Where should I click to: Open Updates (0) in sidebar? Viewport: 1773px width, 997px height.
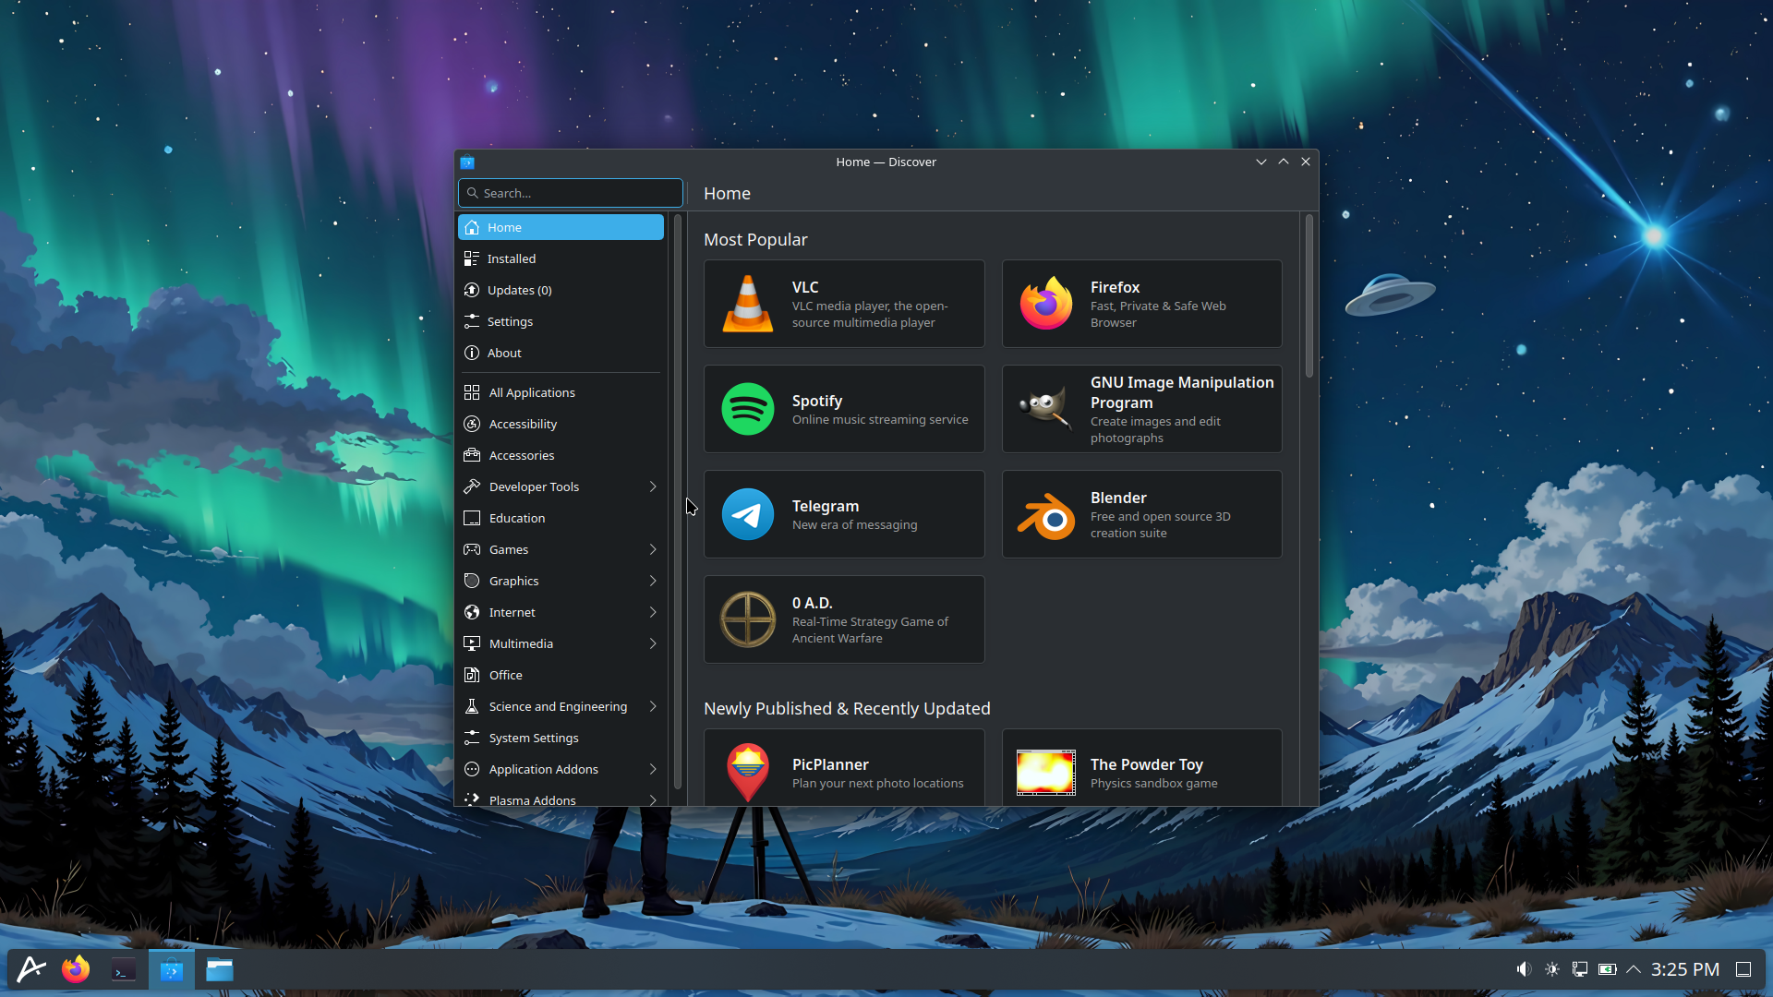(561, 290)
